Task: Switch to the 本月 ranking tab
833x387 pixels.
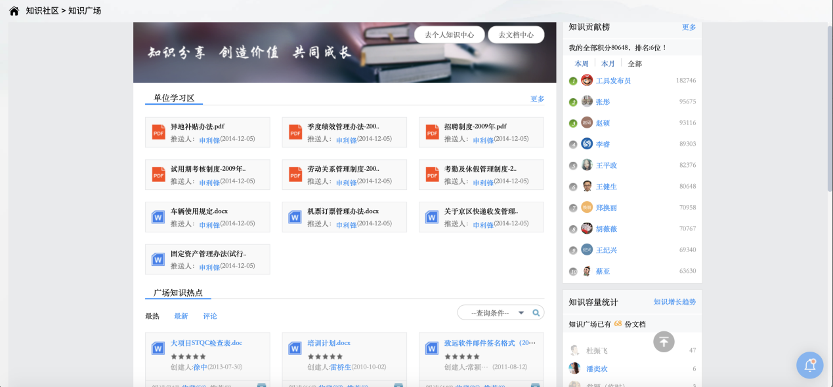Action: click(608, 64)
